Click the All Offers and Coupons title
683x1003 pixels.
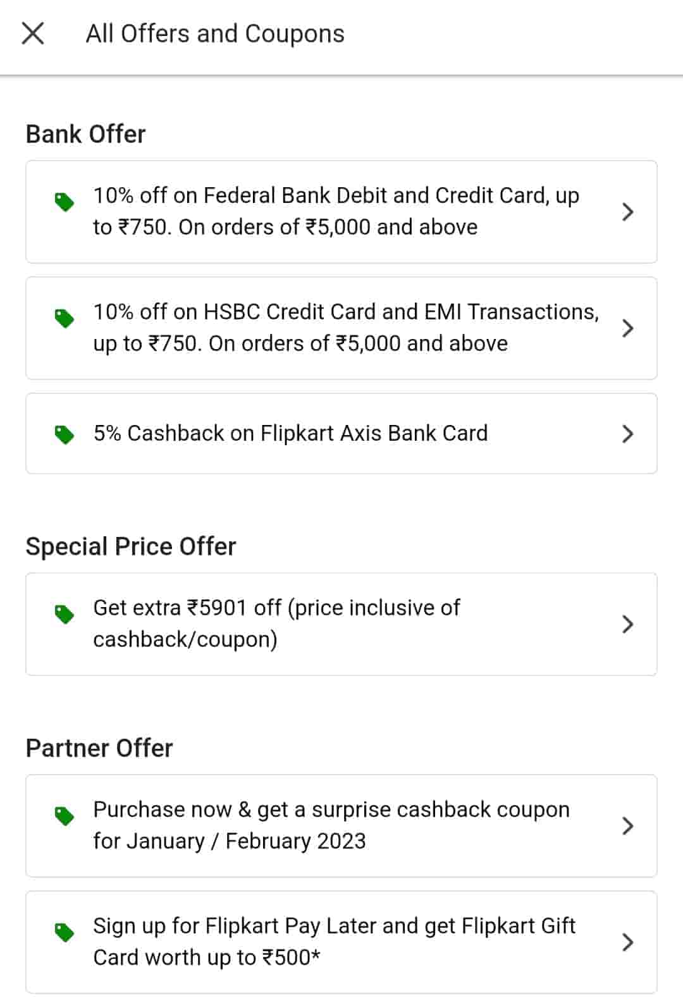215,34
